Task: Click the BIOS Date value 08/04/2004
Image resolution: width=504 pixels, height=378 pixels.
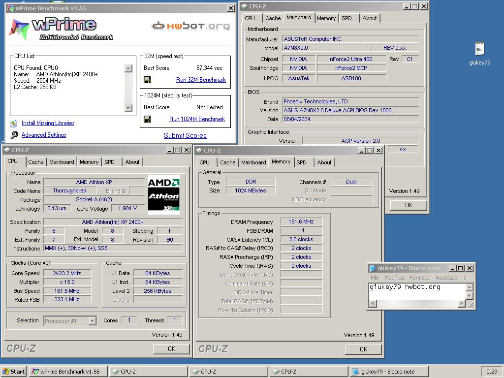Action: 350,119
